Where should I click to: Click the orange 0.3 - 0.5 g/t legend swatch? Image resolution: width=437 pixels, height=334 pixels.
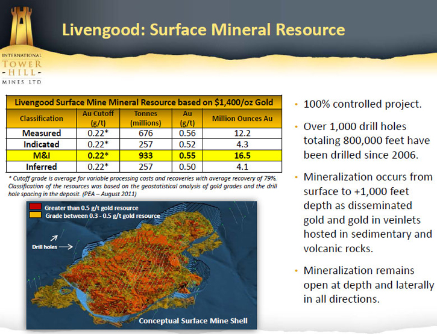point(36,215)
